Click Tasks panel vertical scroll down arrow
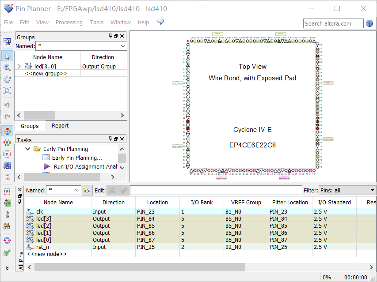The image size is (377, 282). pos(122,168)
